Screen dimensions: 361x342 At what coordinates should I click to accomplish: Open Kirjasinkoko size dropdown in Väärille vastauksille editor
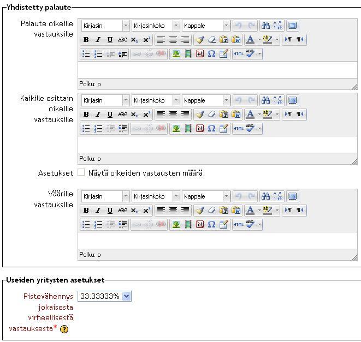(x=156, y=196)
